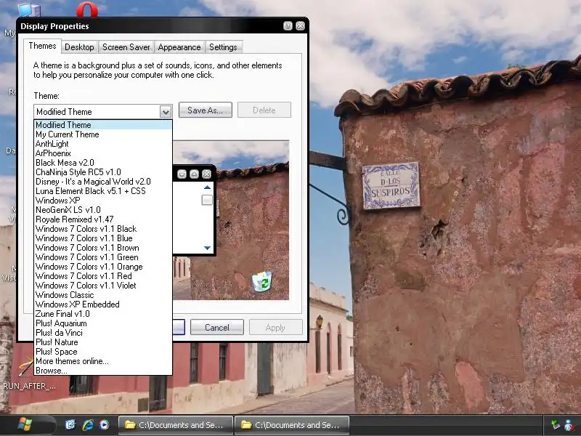
Task: Close the Display Properties dialog
Action: pos(300,25)
